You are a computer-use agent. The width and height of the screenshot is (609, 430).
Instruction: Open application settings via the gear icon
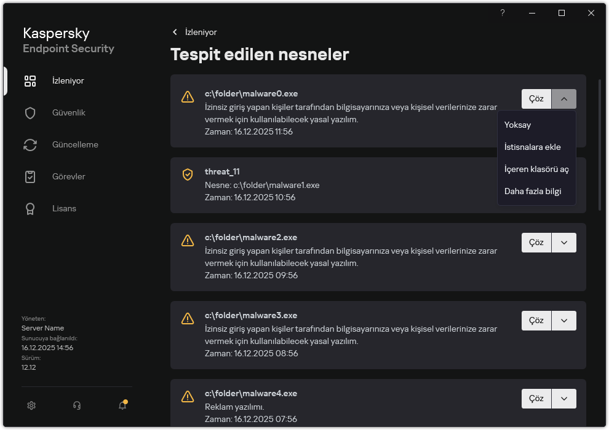tap(31, 405)
